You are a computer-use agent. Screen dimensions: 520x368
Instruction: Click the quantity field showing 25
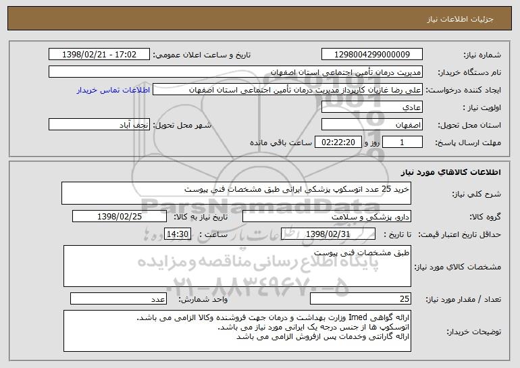pyautogui.click(x=361, y=298)
